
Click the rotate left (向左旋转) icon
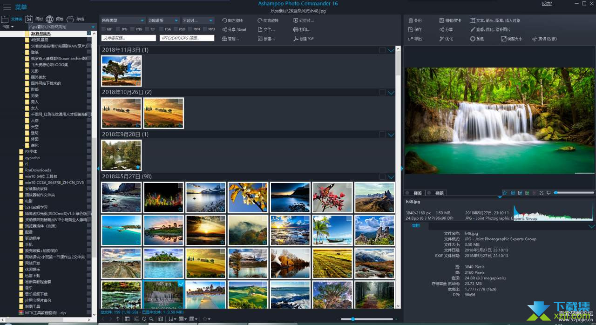(224, 20)
